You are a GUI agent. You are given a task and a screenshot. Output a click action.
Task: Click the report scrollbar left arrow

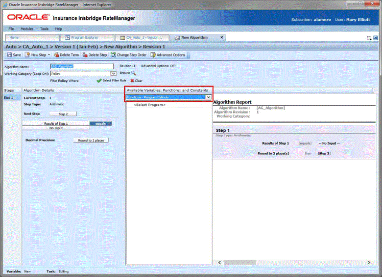point(220,262)
